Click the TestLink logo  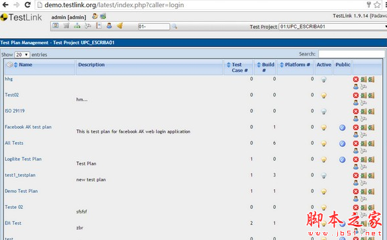(21, 17)
